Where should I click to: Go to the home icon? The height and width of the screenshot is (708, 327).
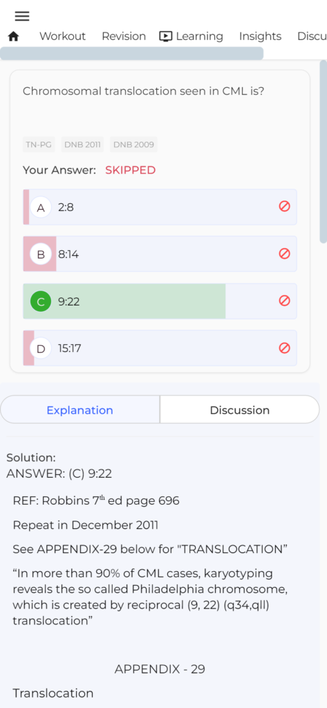14,37
